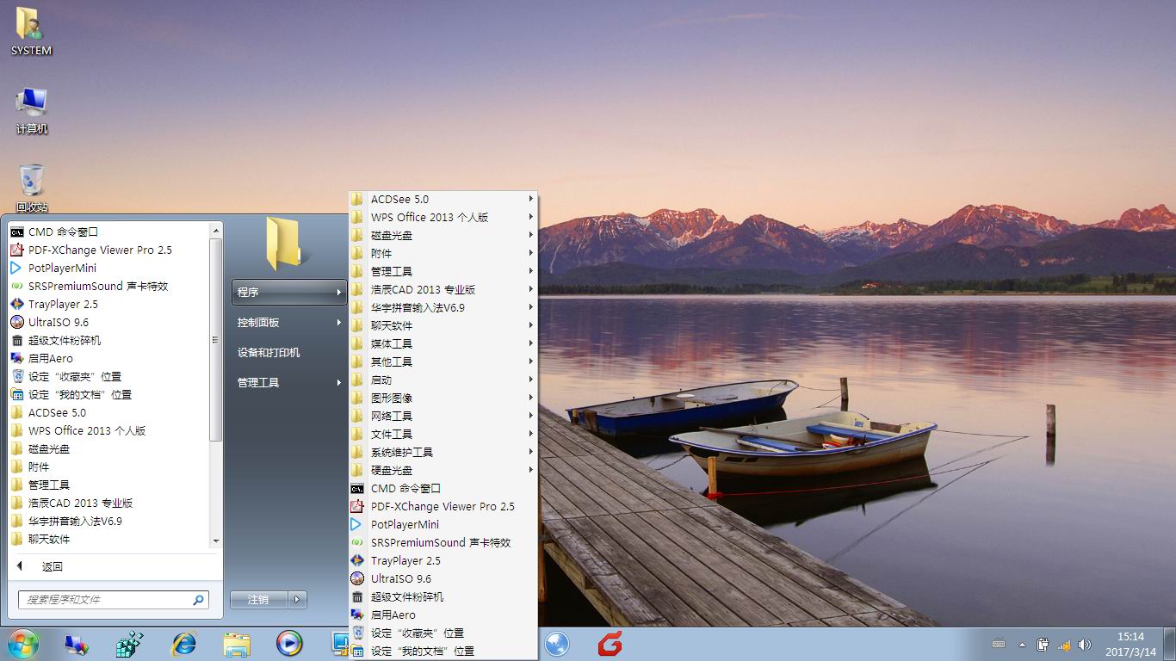
Task: Expand 其他工具 in the 程序 submenu
Action: point(443,361)
